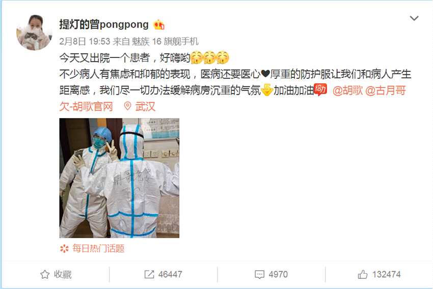Image resolution: width=433 pixels, height=289 pixels.
Task: Open the username 提灯的曾pongpong profile link
Action: coord(104,24)
